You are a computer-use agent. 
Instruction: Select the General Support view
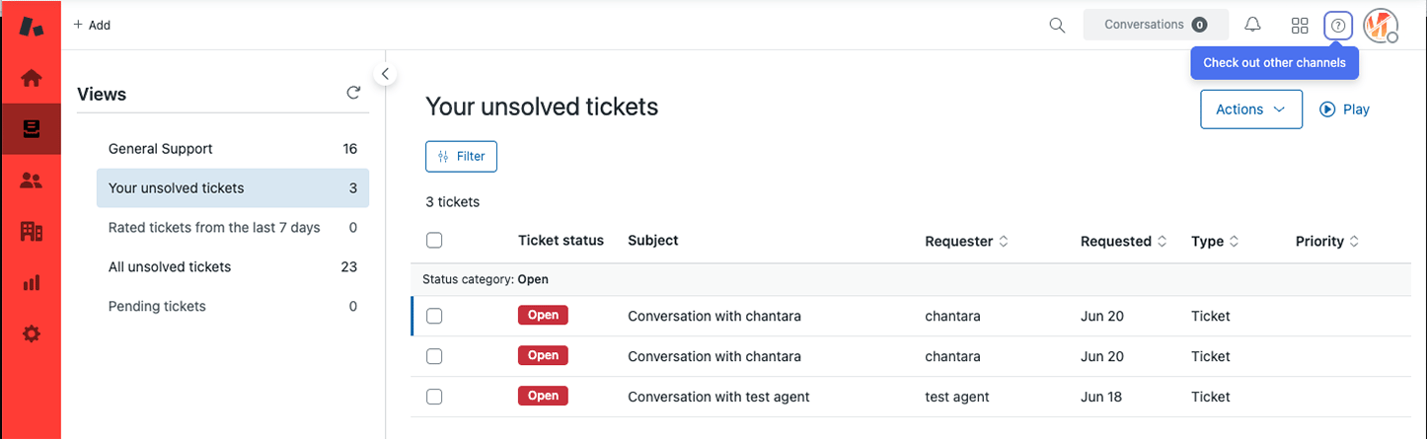[x=160, y=149]
